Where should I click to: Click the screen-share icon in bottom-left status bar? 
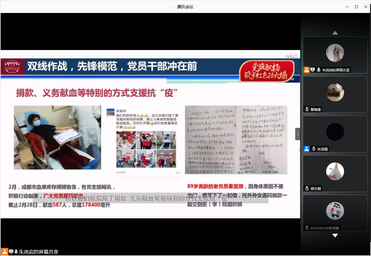pos(11,252)
